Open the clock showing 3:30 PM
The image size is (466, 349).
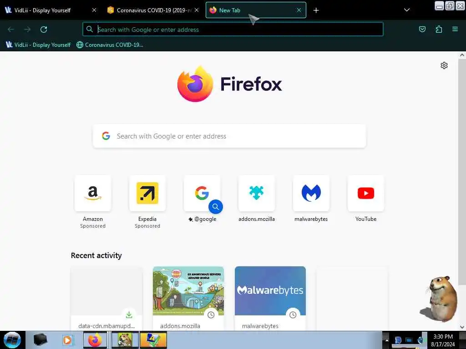(x=443, y=340)
